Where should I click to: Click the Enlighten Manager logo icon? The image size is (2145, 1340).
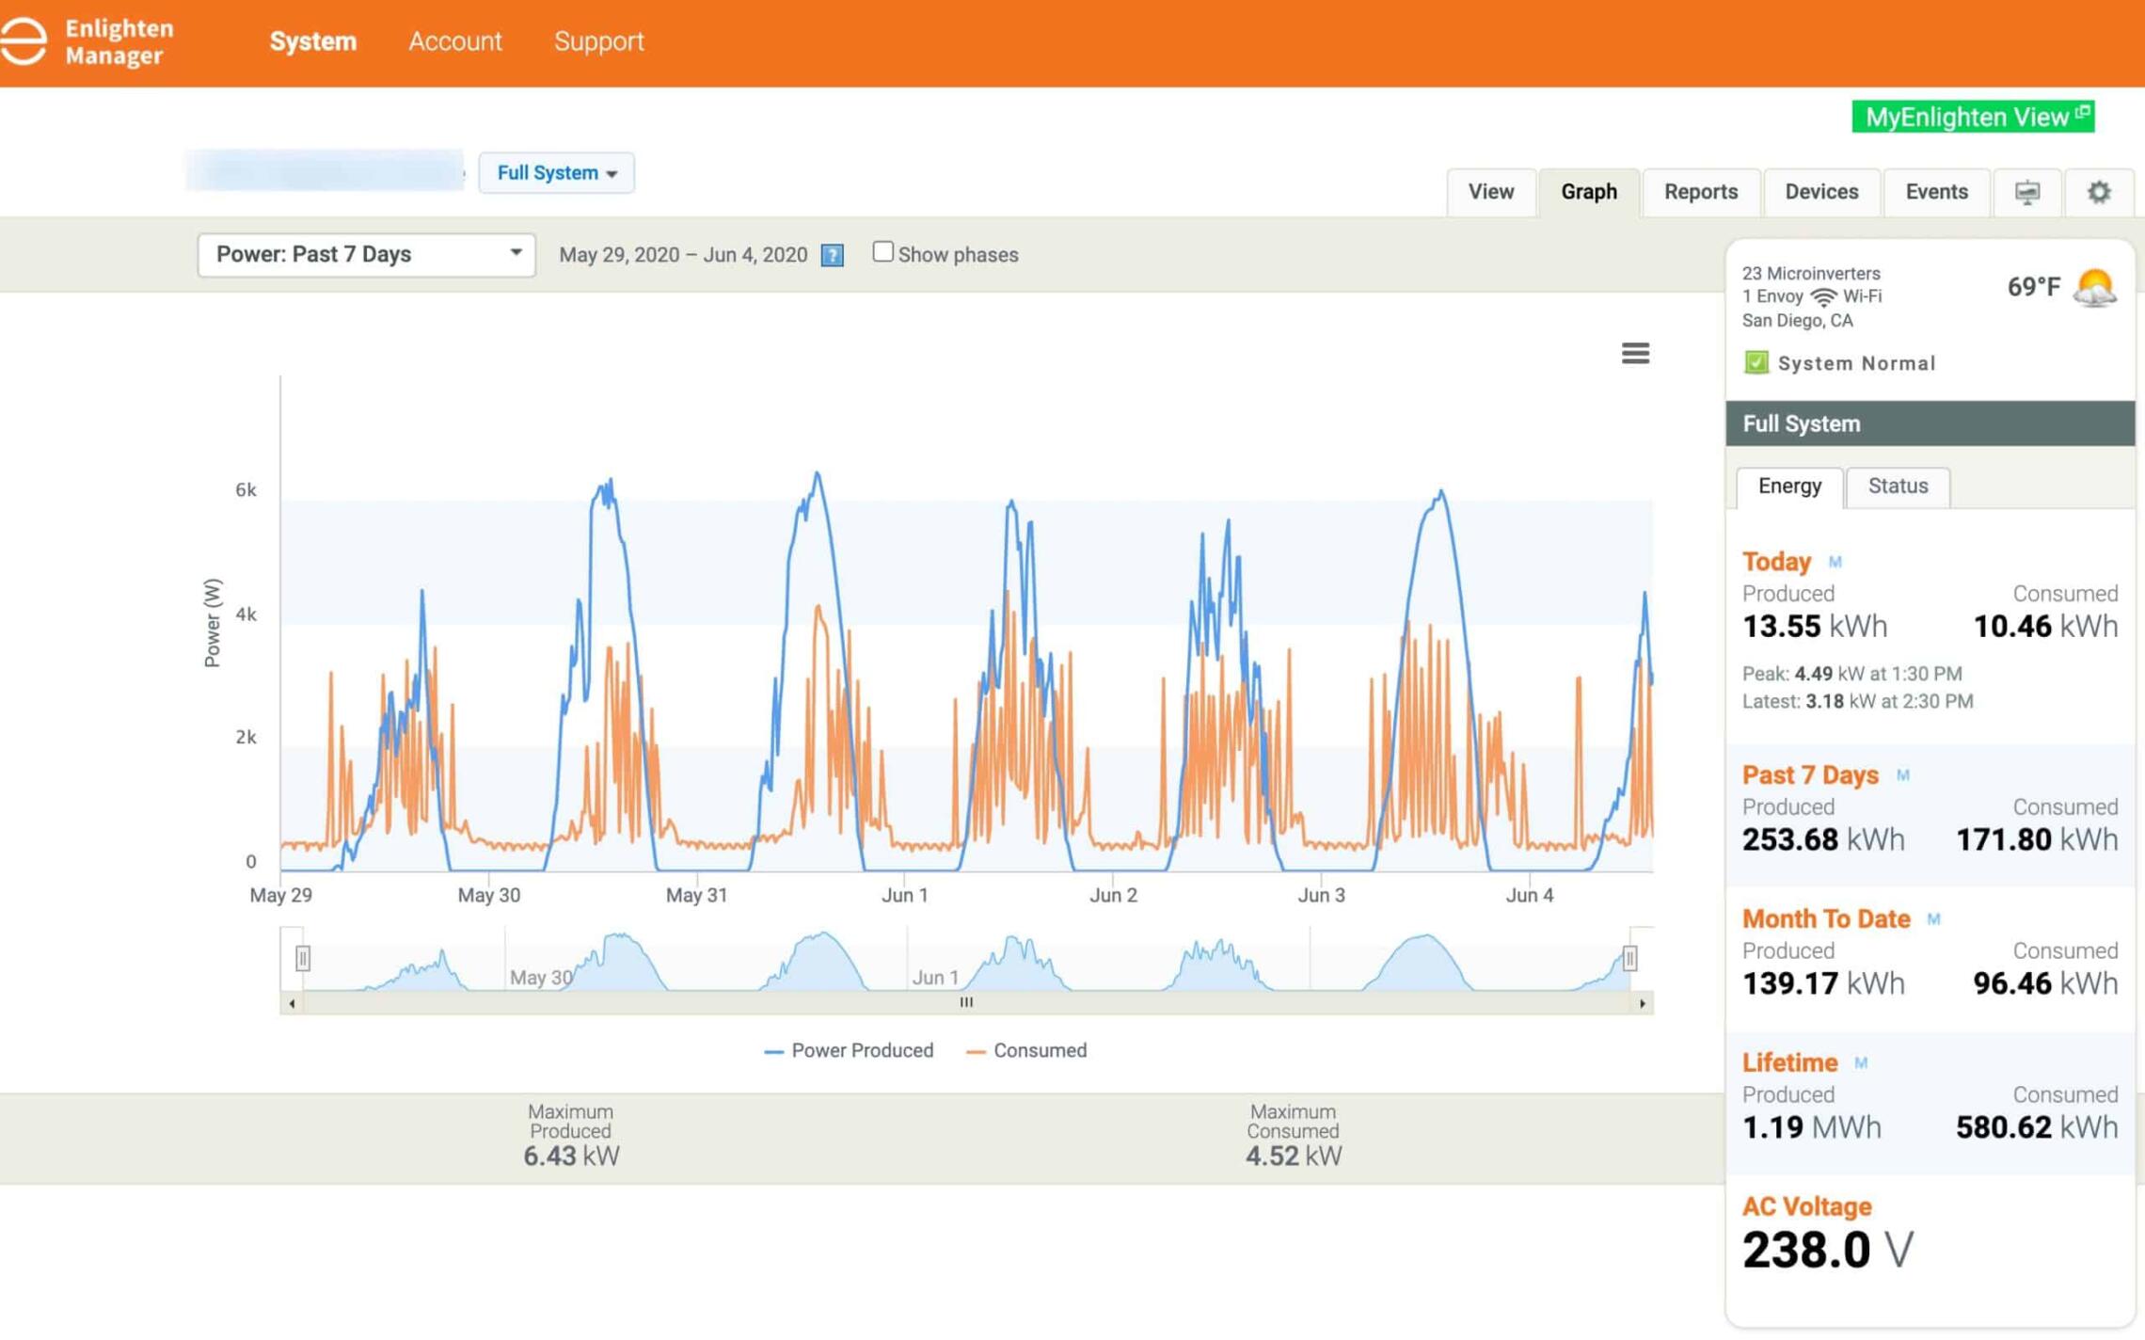(x=24, y=41)
